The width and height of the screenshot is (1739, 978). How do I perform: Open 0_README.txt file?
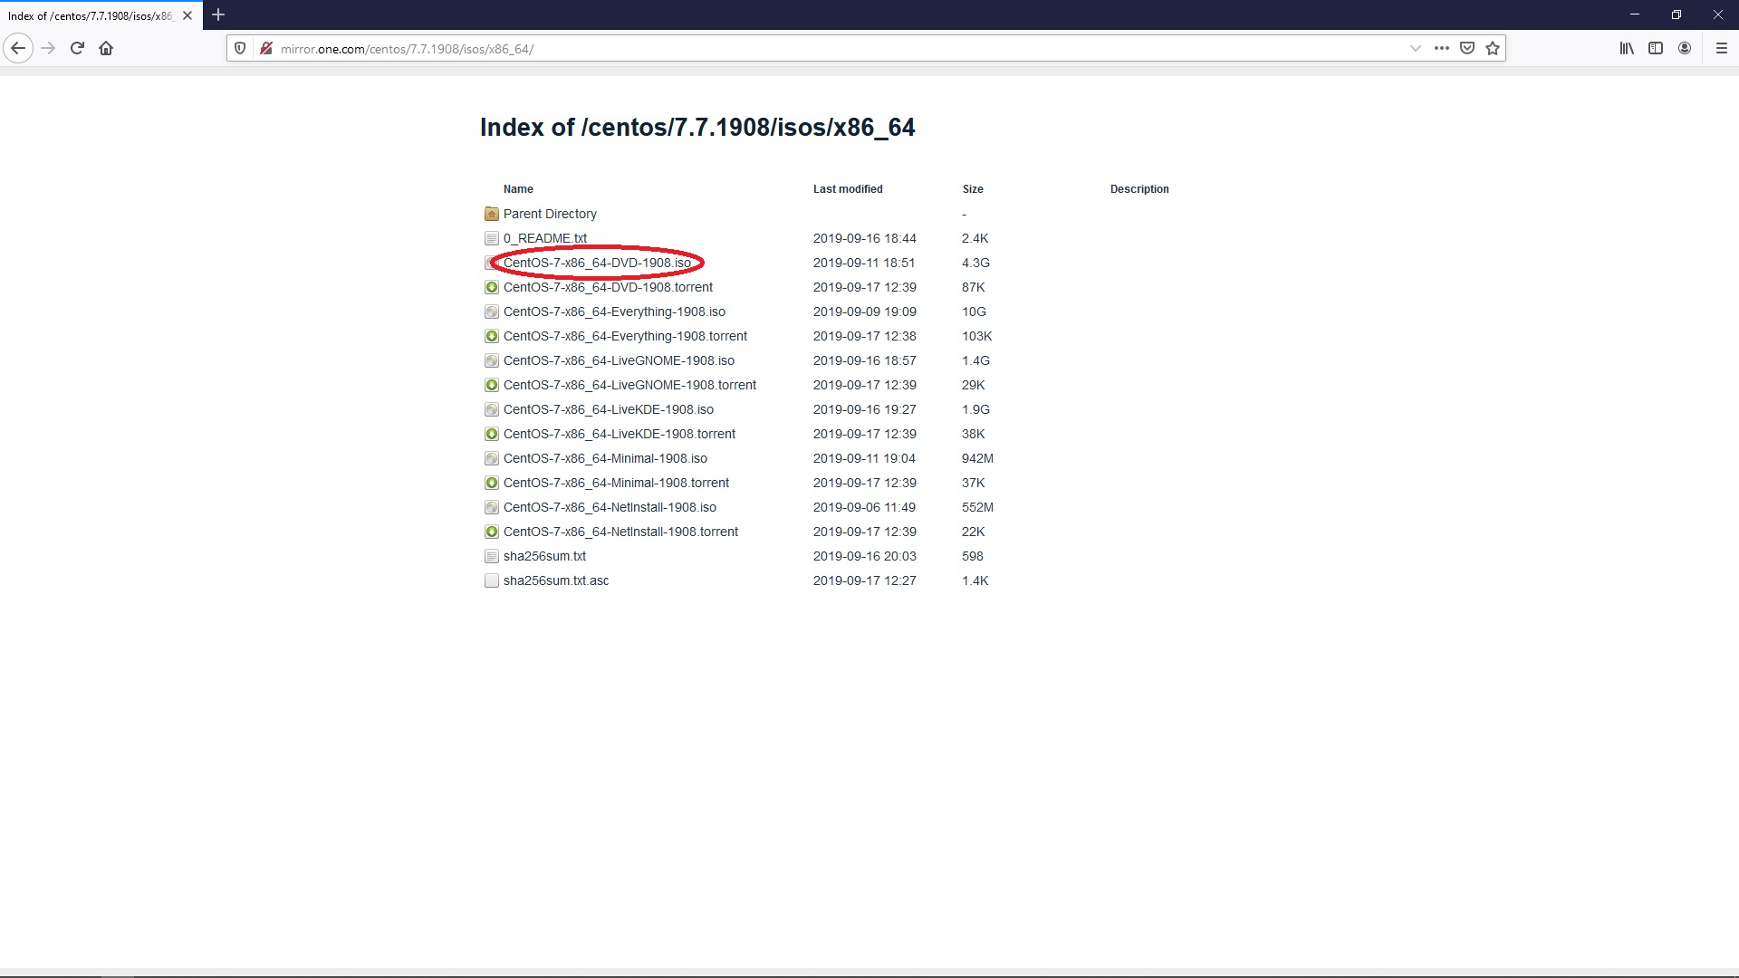pos(545,238)
